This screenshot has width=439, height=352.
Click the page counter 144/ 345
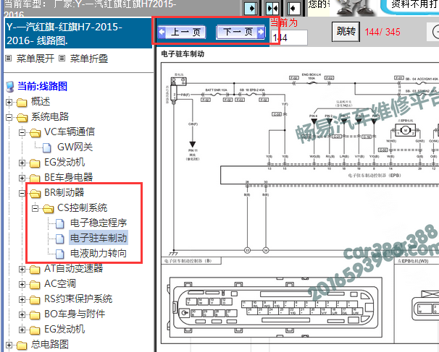pos(382,32)
